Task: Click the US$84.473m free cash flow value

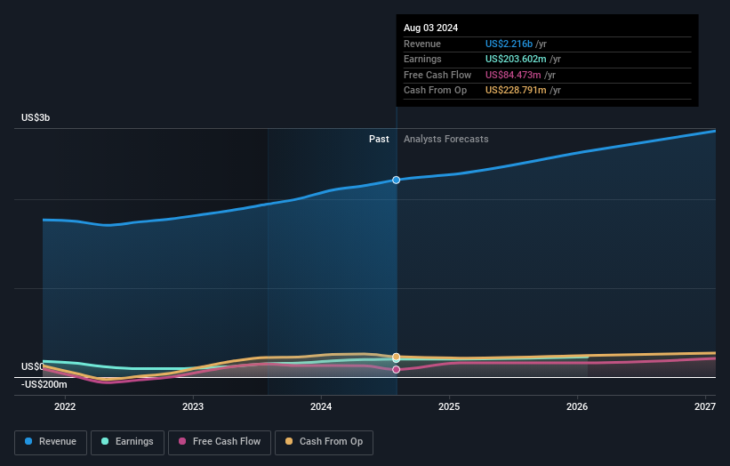Action: point(513,75)
